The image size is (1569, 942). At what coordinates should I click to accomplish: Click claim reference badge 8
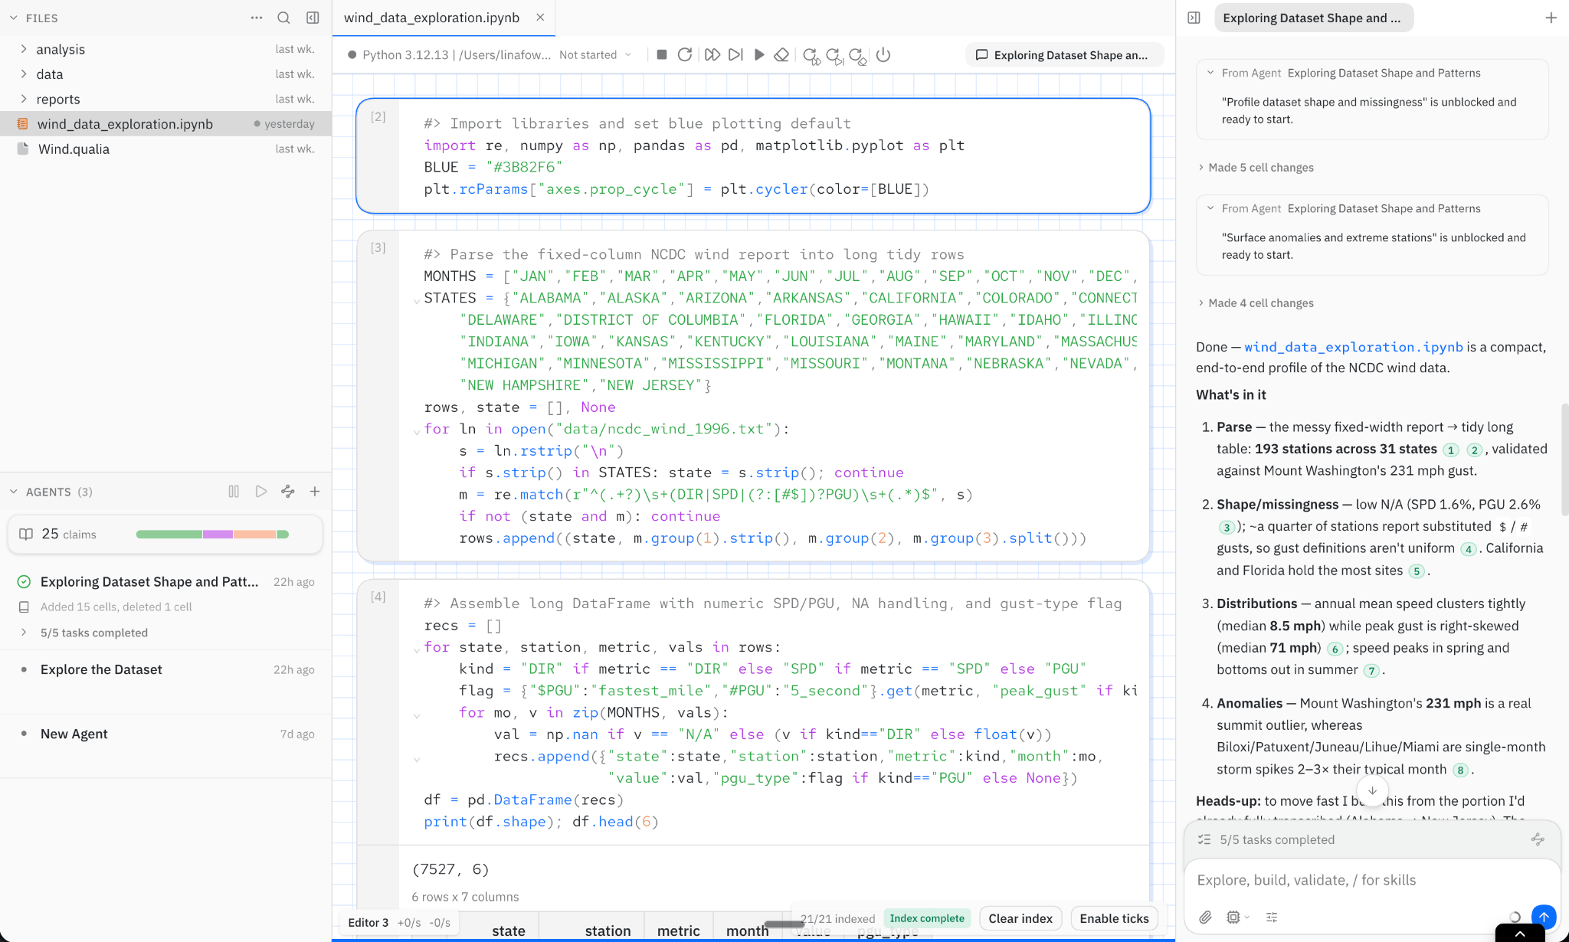pyautogui.click(x=1461, y=770)
